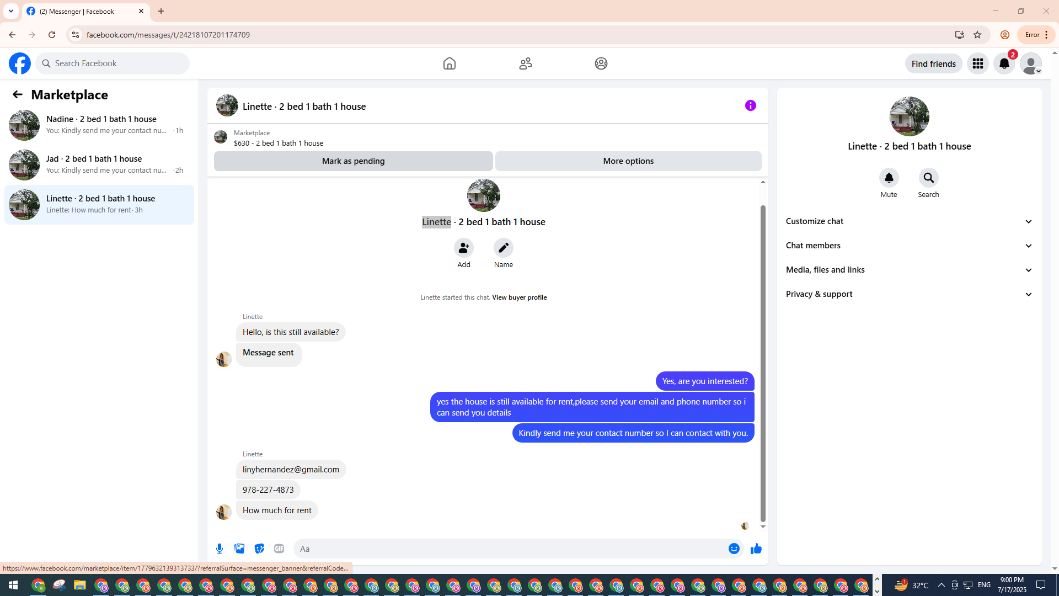
Task: Open Jad's 2 bed 1 bath conversation
Action: [99, 165]
